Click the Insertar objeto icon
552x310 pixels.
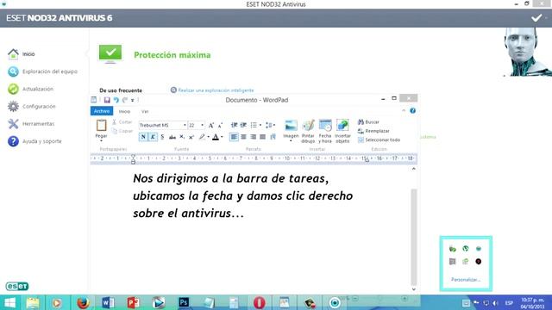[342, 126]
